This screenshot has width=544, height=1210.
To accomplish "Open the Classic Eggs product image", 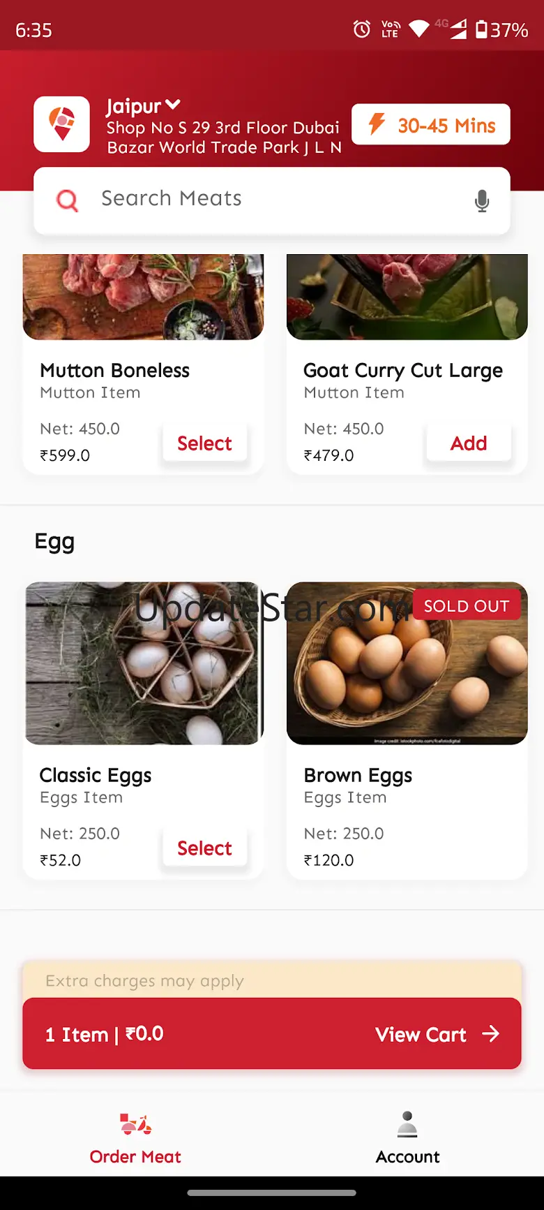I will coord(144,663).
